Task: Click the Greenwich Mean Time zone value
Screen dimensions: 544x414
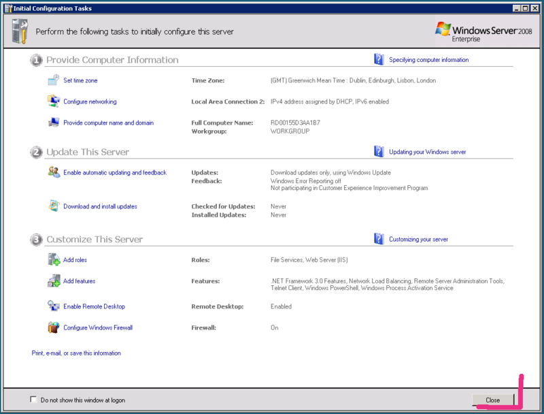Action: tap(353, 80)
